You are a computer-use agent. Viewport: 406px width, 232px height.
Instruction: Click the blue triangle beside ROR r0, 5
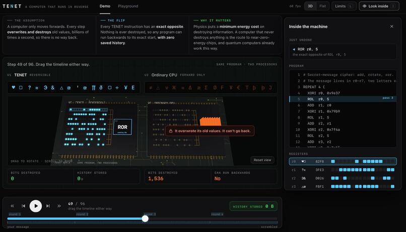tap(294, 49)
